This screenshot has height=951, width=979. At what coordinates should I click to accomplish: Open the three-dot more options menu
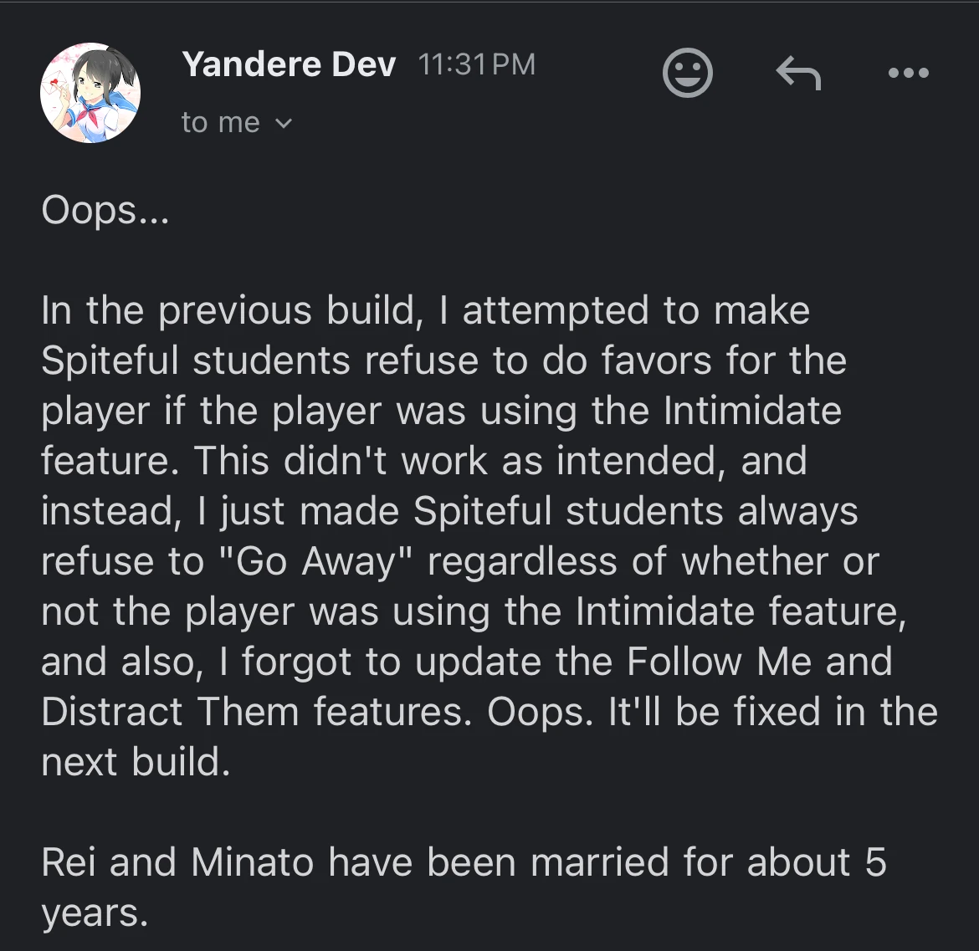click(x=908, y=74)
